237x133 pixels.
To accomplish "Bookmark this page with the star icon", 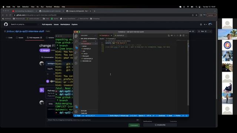I will click(x=196, y=15).
